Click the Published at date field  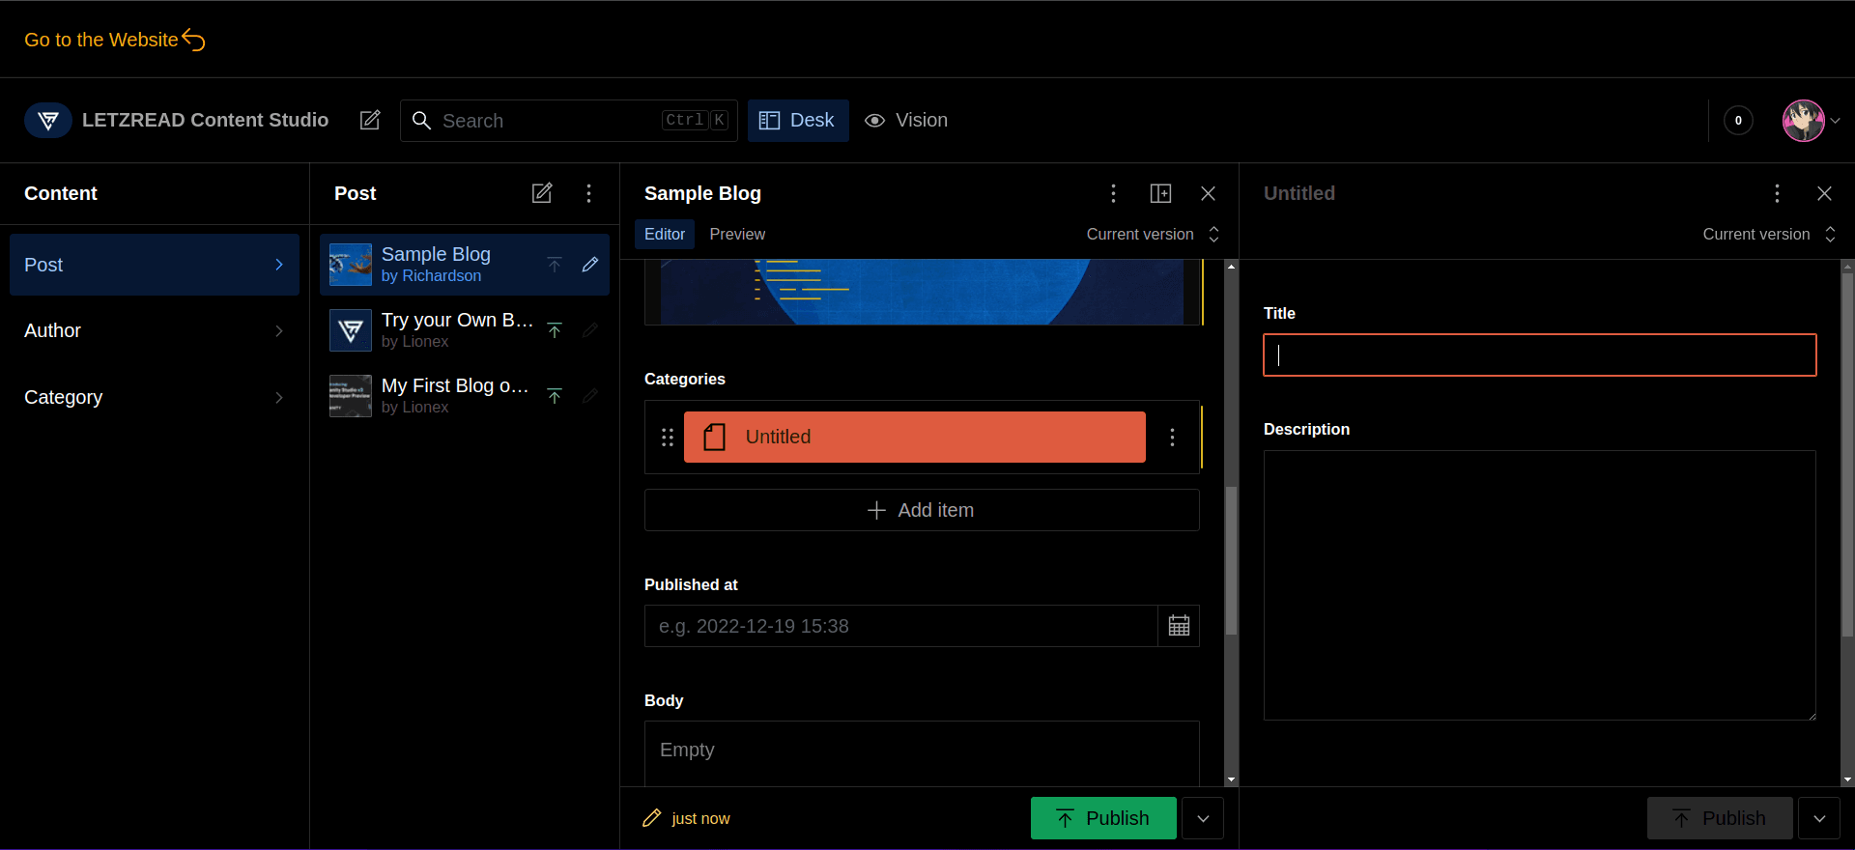901,626
